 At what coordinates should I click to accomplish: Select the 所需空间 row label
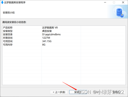pos(8,38)
